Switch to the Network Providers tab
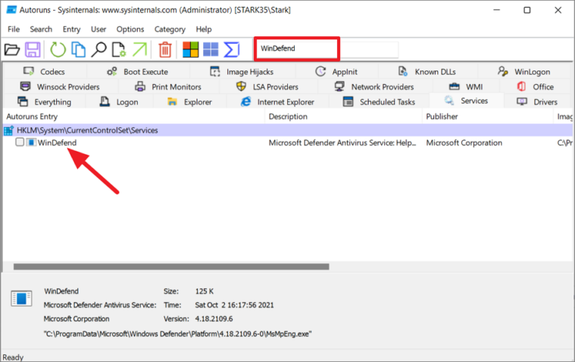The image size is (575, 362). pos(374,87)
